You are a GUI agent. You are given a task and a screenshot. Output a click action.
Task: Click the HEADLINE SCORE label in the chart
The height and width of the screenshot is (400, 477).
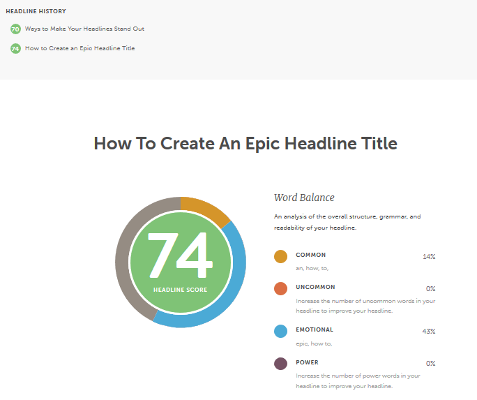pyautogui.click(x=181, y=290)
